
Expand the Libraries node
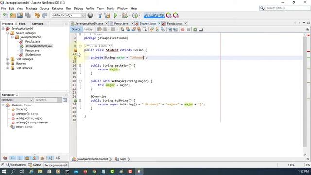click(8, 63)
